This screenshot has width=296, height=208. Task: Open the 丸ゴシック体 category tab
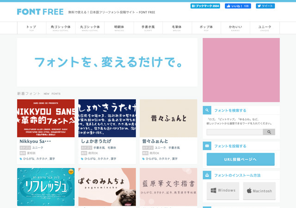point(90,28)
